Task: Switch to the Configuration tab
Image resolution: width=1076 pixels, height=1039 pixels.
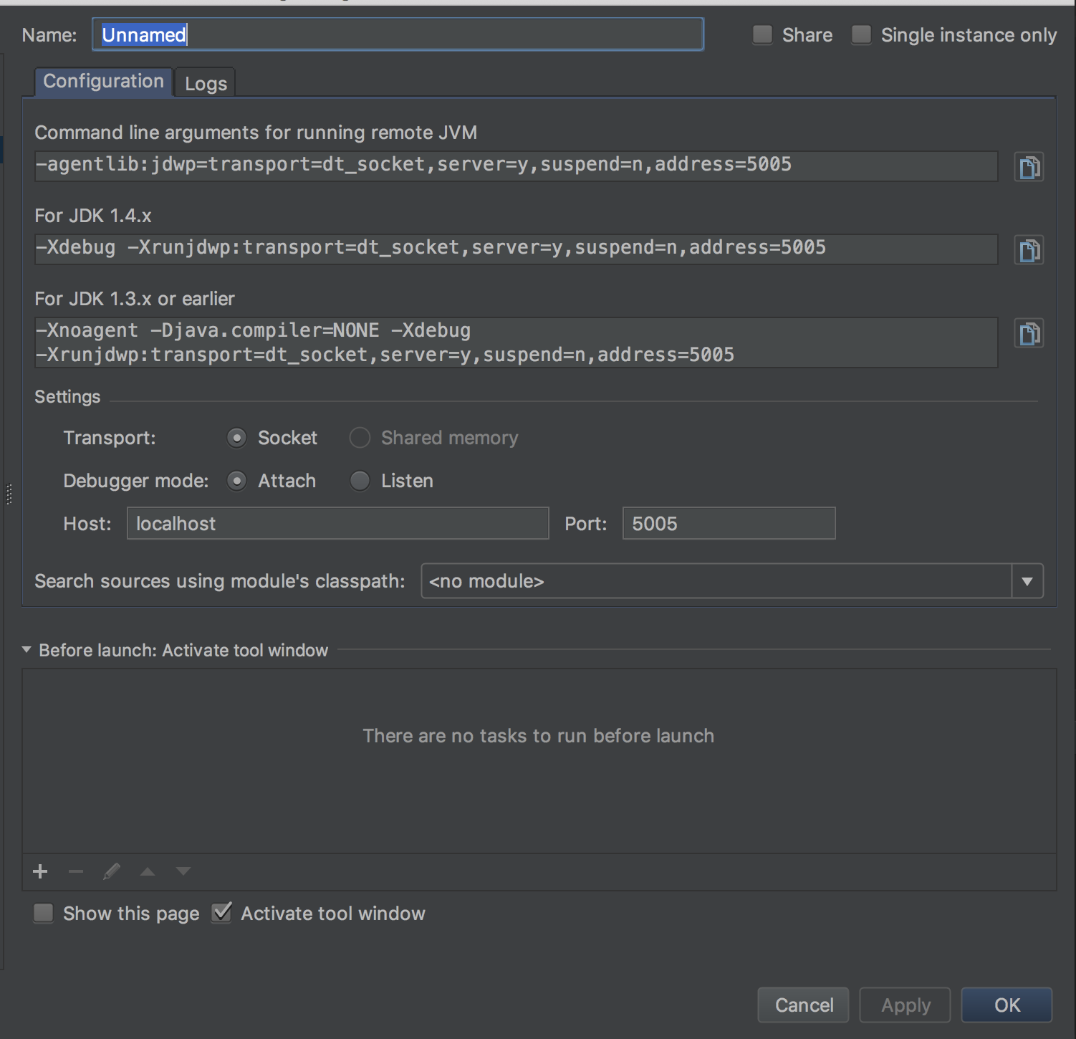Action: coord(103,82)
